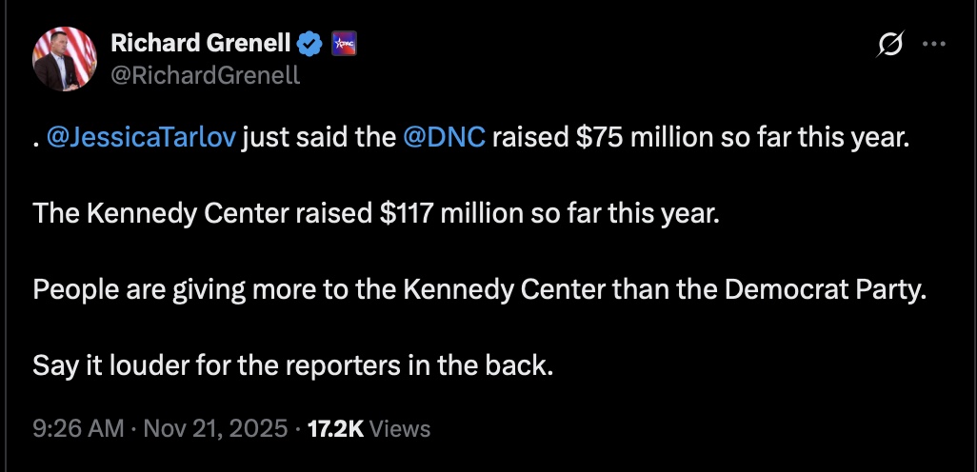Click the 9:26 AM timestamp
Viewport: 977px width, 472px height.
point(78,428)
